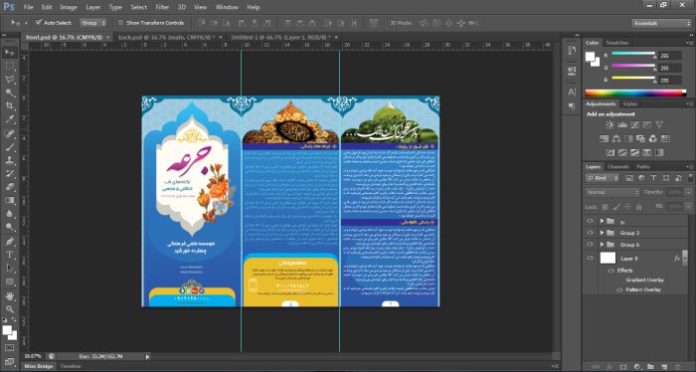Viewport: 696px width, 372px height.
Task: Add a Color Balance adjustment
Action: [x=616, y=139]
